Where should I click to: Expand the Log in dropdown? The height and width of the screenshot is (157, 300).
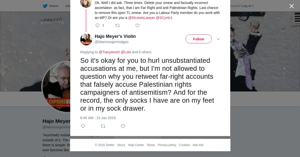coord(247,6)
